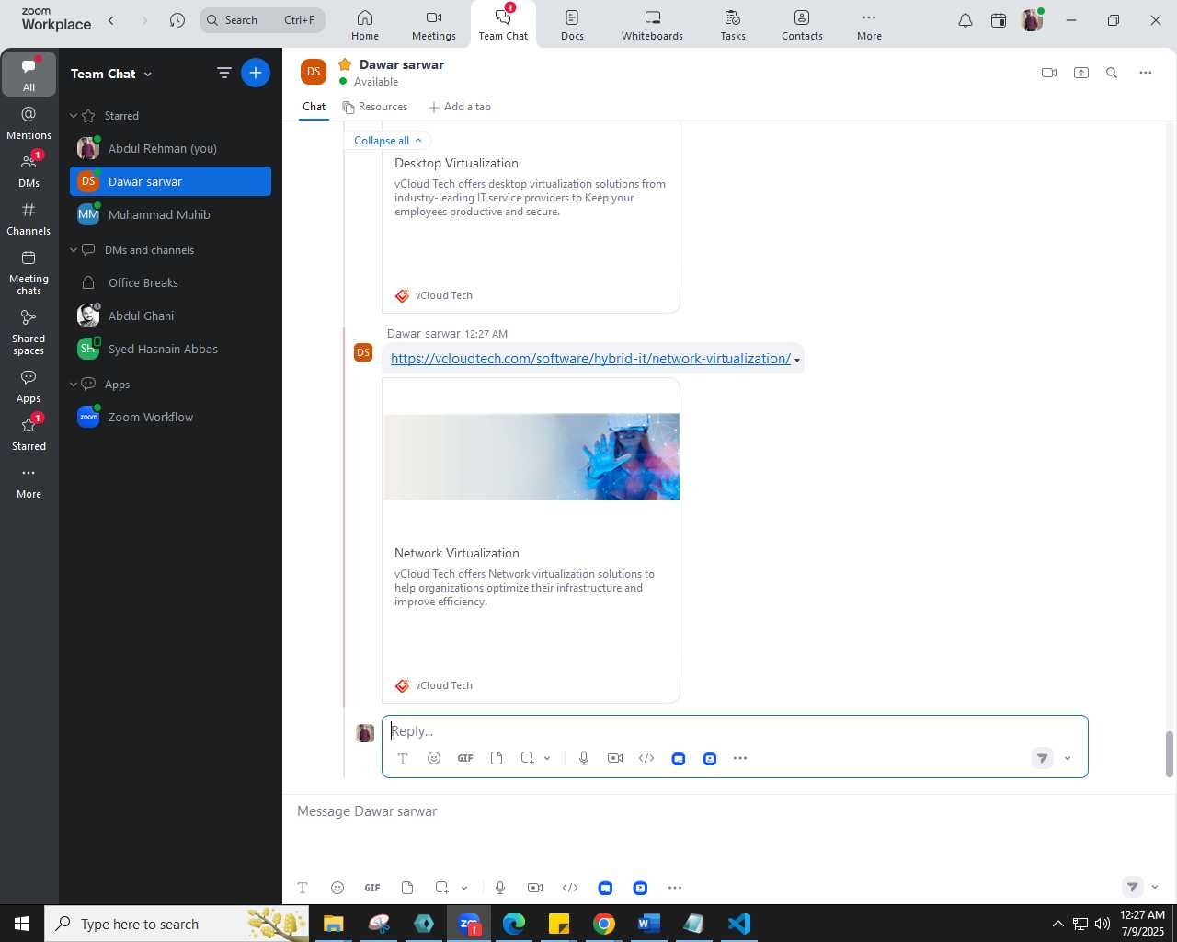Screen dimensions: 1177x942
Task: Select the All chats sidebar icon
Action: click(29, 75)
